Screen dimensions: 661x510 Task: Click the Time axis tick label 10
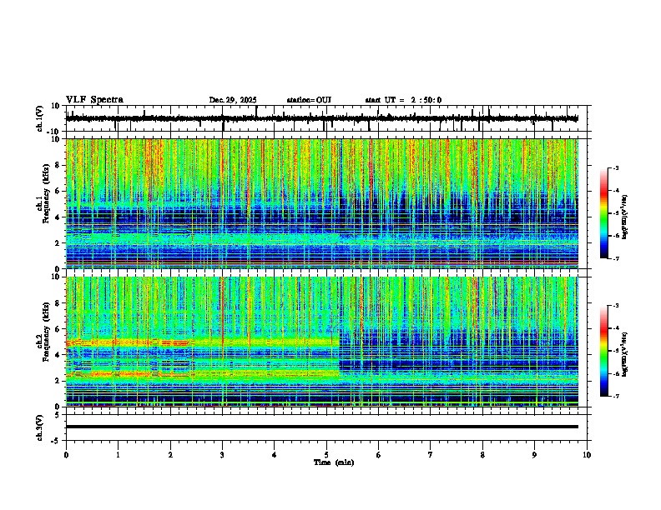(587, 455)
